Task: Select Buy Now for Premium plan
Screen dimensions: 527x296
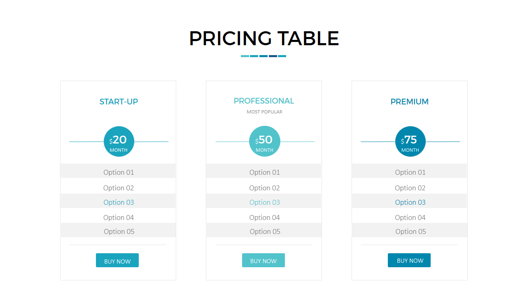Action: click(409, 260)
